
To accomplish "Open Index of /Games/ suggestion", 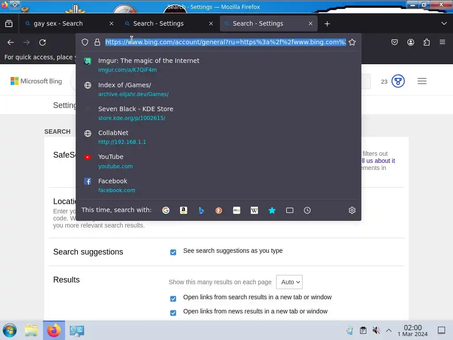I will coord(219,89).
